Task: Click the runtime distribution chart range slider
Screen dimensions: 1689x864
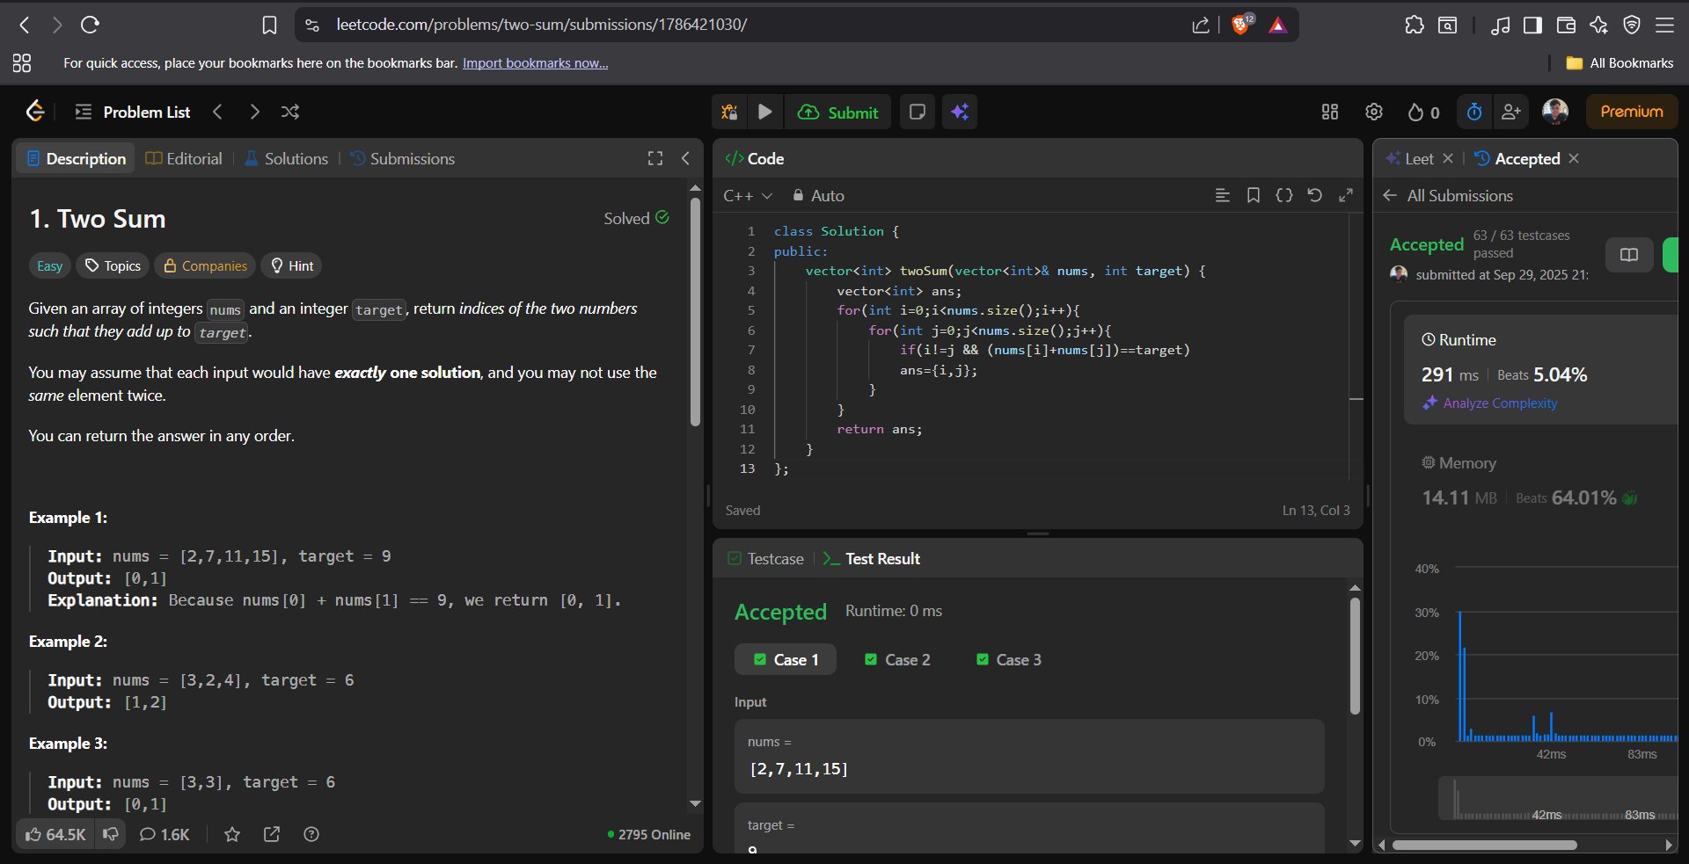Action: [x=1557, y=799]
